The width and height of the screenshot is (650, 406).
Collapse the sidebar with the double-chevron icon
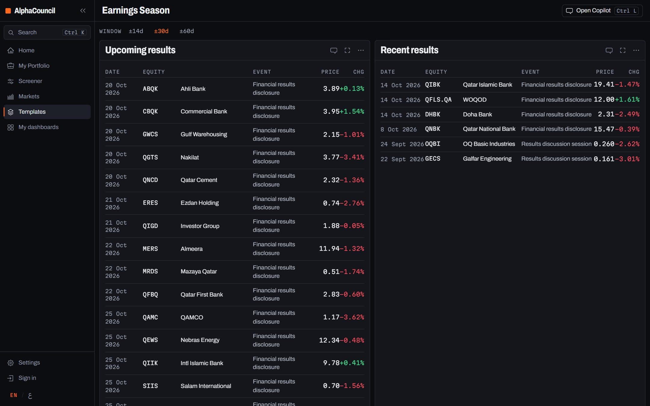click(83, 11)
